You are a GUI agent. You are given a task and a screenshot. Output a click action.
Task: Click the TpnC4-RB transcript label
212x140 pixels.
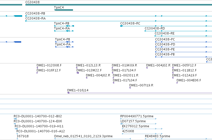click(62, 23)
